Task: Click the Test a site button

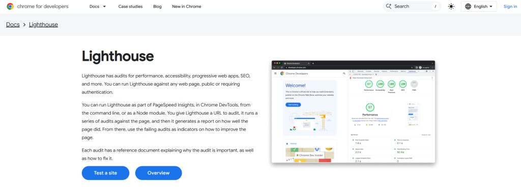Action: (x=105, y=173)
